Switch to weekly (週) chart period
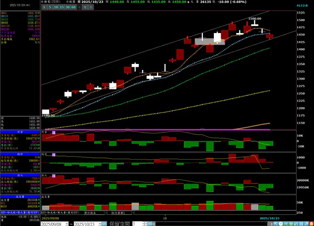This screenshot has height=226, width=314. pos(85,7)
